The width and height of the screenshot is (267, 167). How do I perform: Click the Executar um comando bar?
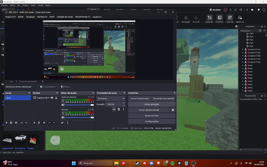pyautogui.click(x=133, y=152)
